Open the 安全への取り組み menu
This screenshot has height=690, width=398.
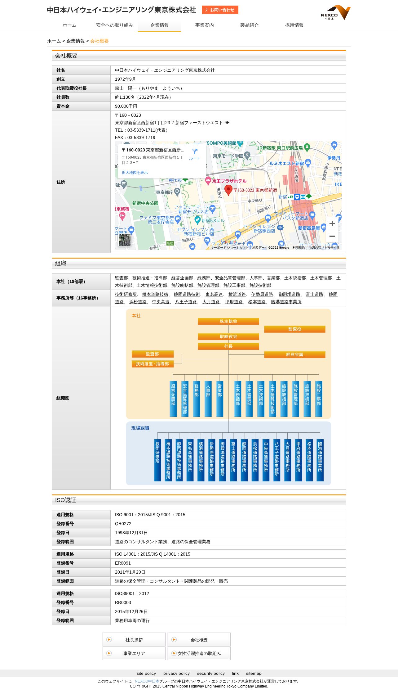pos(114,25)
